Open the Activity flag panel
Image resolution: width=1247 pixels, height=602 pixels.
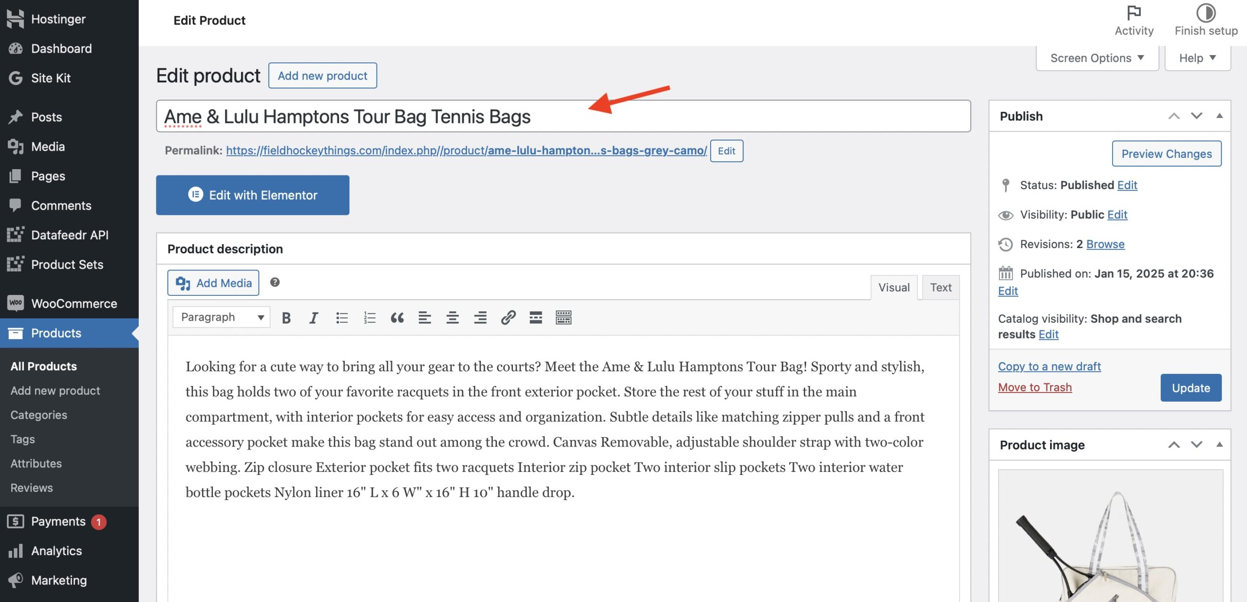pyautogui.click(x=1134, y=20)
